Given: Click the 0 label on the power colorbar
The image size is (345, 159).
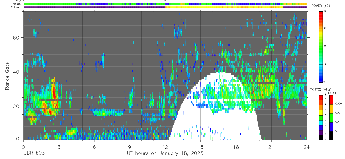Looking at the screenshot, I should click(x=324, y=82).
